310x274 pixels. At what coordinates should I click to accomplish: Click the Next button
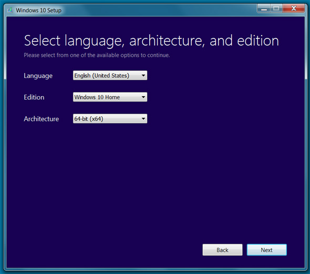point(267,250)
